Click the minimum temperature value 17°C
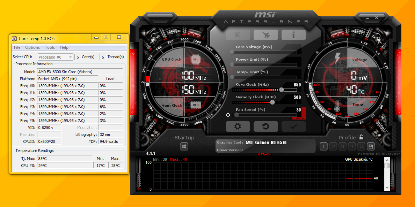Image resolution: width=415 pixels, height=207 pixels. tap(101, 166)
